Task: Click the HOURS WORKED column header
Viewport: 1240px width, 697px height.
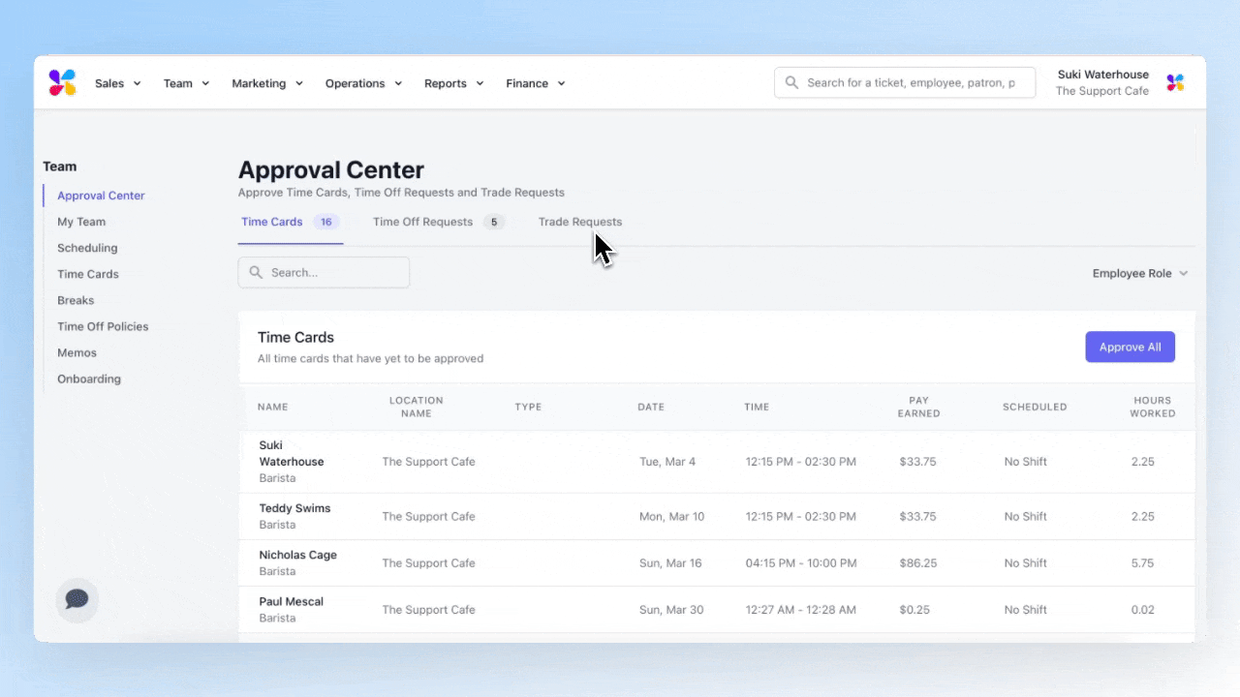Action: click(1153, 407)
